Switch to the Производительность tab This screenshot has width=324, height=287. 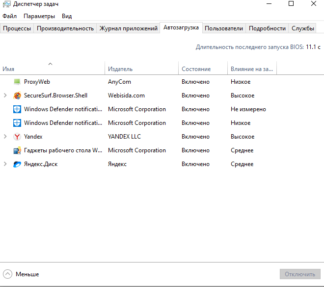[65, 28]
